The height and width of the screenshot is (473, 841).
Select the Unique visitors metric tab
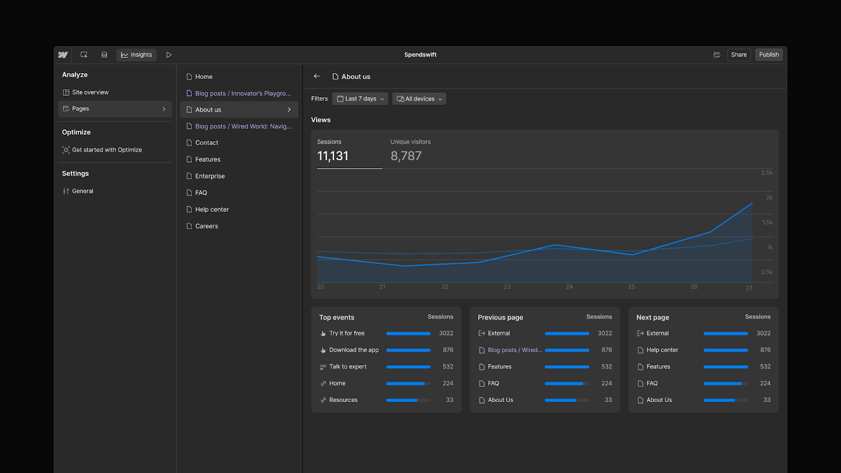410,150
